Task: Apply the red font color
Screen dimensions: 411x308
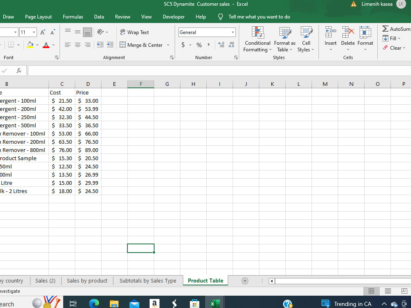Action: (x=46, y=45)
